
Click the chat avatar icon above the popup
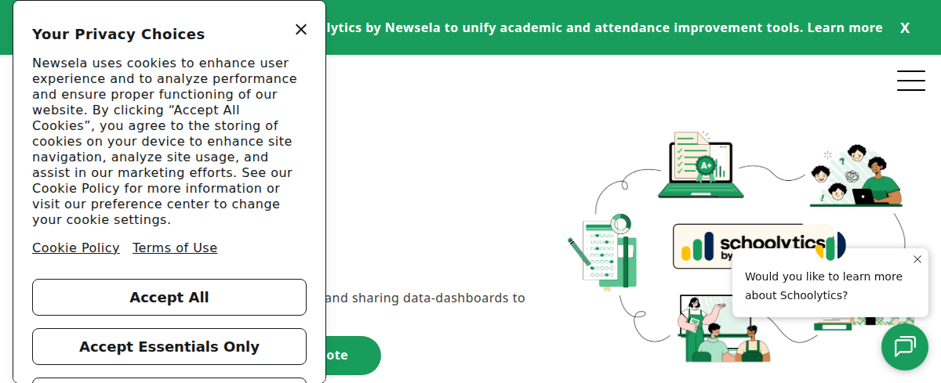click(x=830, y=246)
